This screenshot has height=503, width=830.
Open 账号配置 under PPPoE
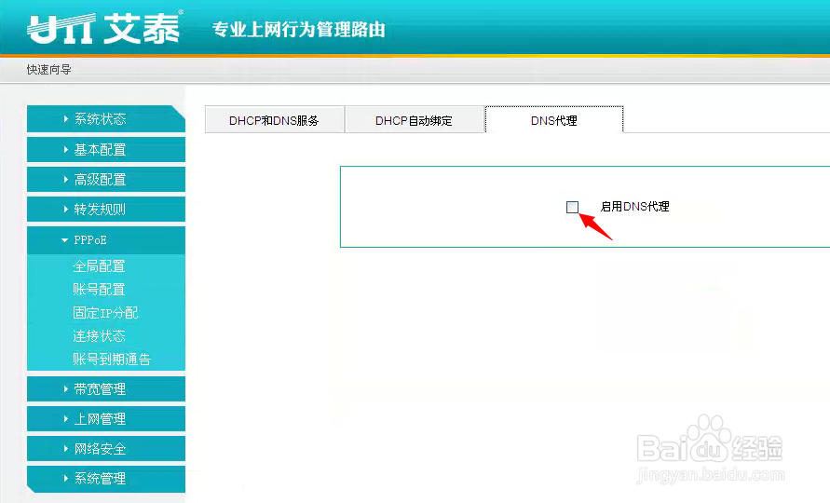99,289
